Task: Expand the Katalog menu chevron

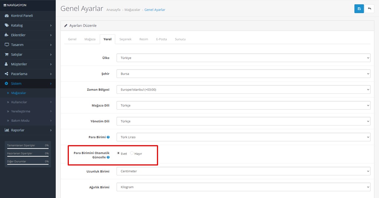Action: (x=51, y=25)
